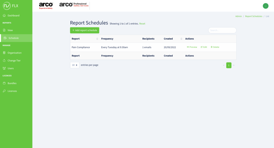The width and height of the screenshot is (274, 148).
Task: Click the Users group icon
Action: [4, 68]
